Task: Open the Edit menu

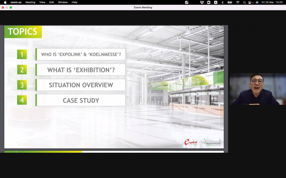Action: [52, 2]
